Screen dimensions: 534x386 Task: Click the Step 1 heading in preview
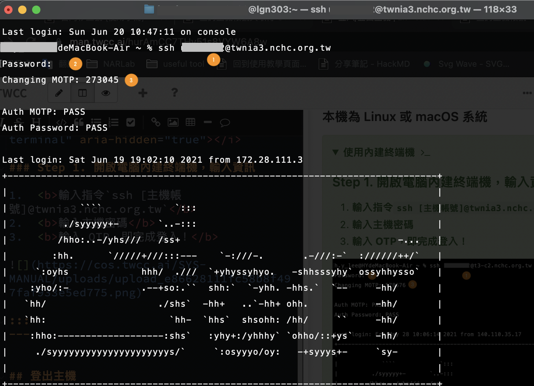click(433, 182)
